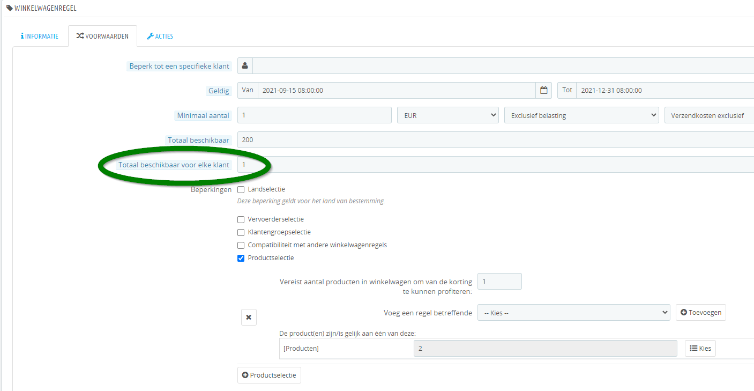Image resolution: width=754 pixels, height=391 pixels.
Task: Enable the Klantengroepselectie checkbox
Action: [241, 232]
